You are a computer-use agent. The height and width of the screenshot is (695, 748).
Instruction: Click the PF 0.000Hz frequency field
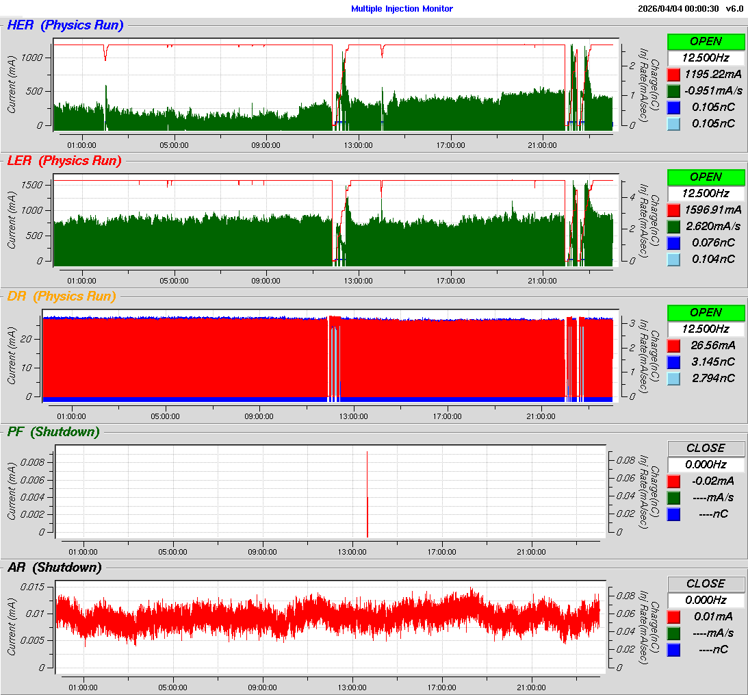706,465
